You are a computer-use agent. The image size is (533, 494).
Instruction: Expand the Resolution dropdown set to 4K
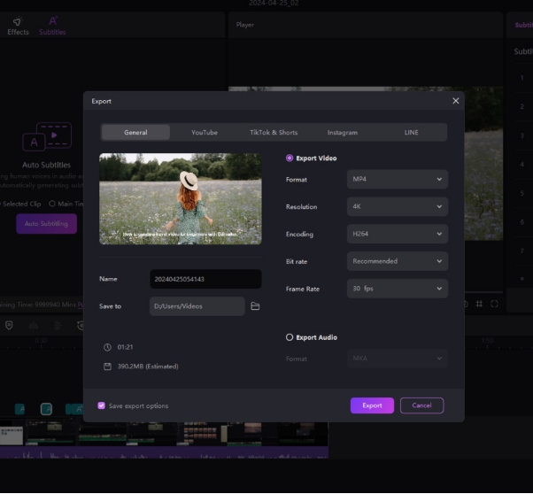pyautogui.click(x=397, y=207)
